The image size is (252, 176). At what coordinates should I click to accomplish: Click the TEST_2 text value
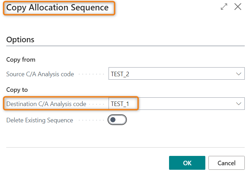pyautogui.click(x=120, y=74)
